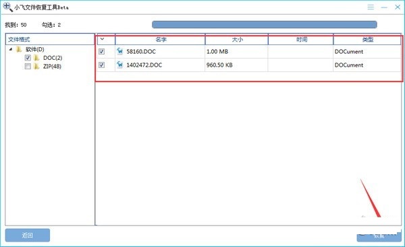Click the Word icon beside 58160.DOC
The height and width of the screenshot is (247, 405).
119,51
